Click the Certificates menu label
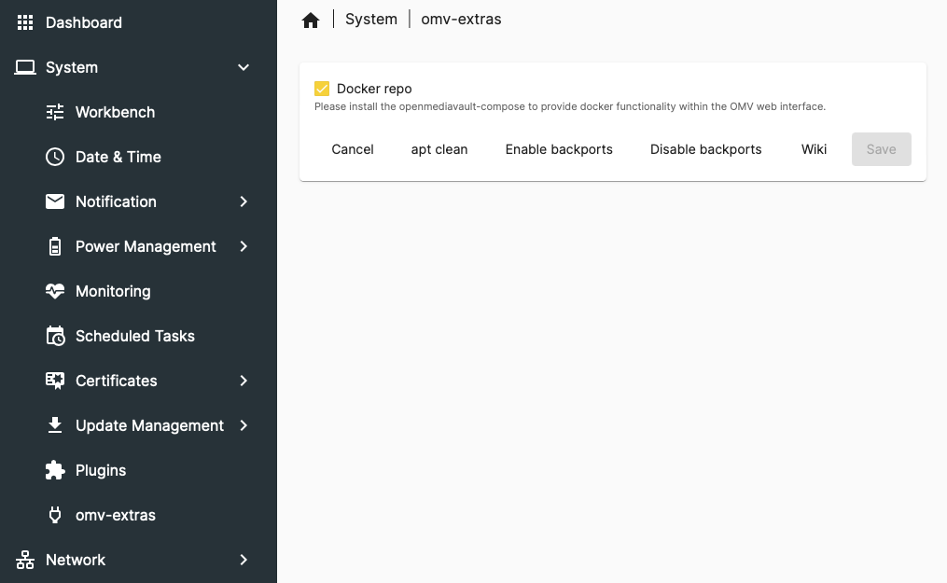The image size is (947, 583). 116,381
